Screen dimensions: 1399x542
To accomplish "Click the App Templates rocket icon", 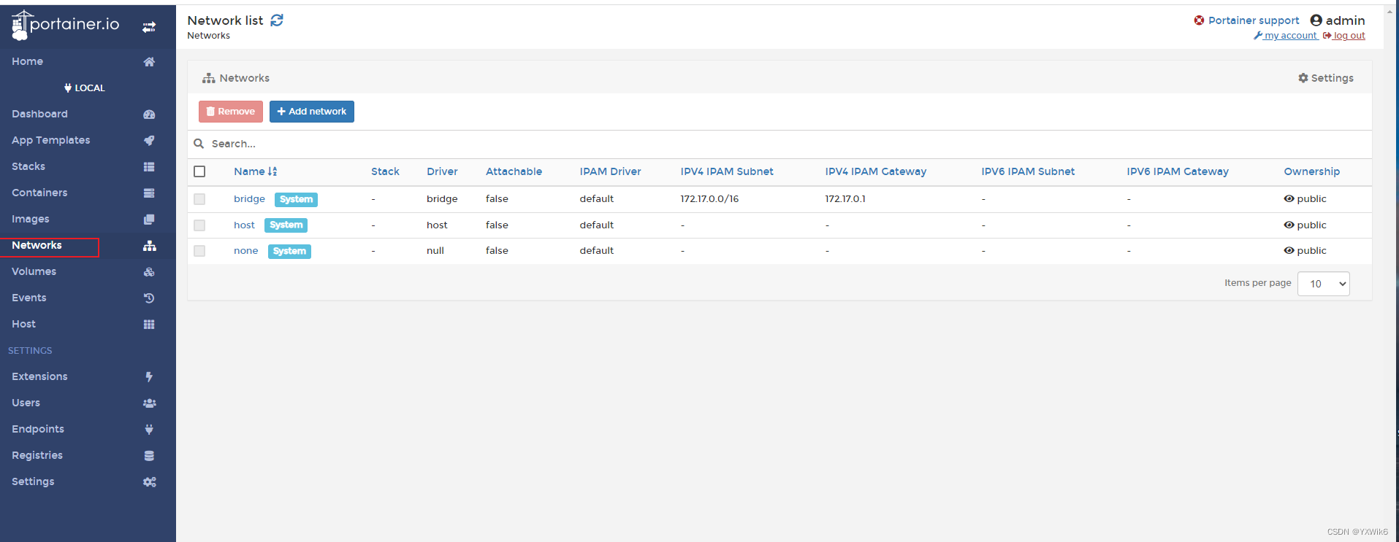I will 149,141.
